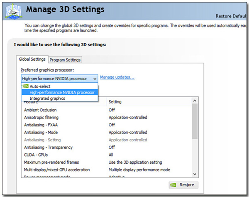Click the Off value for Ambient Occlusion
Screen dimensions: 249x197
pyautogui.click(x=112, y=110)
